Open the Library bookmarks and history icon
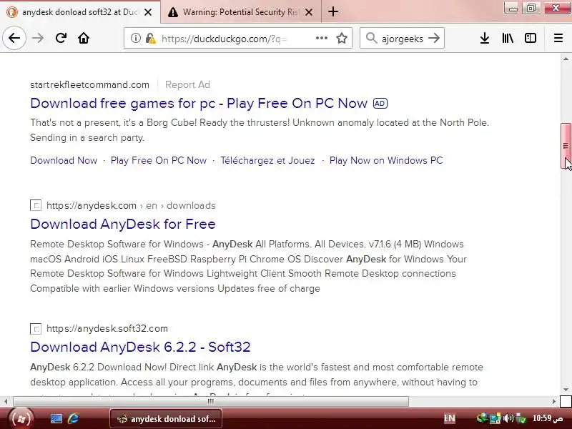Image resolution: width=572 pixels, height=429 pixels. pyautogui.click(x=508, y=38)
